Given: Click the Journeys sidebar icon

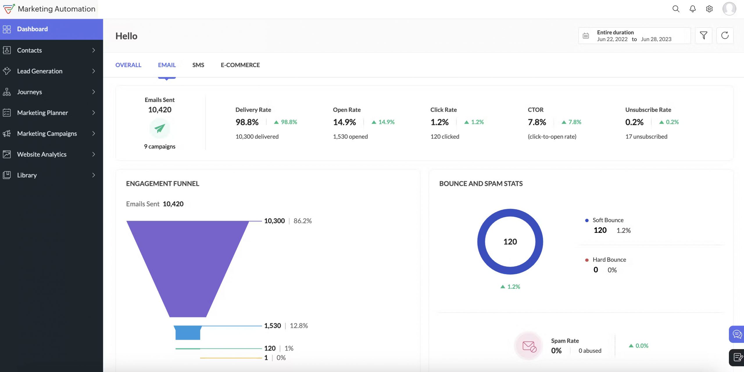Looking at the screenshot, I should click(7, 91).
